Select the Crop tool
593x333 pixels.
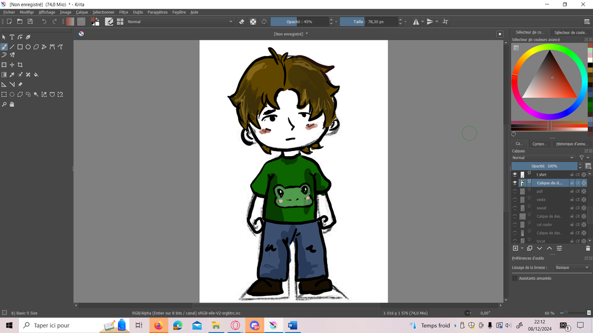[20, 65]
